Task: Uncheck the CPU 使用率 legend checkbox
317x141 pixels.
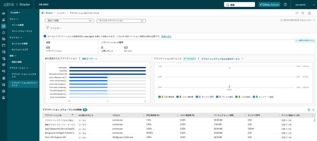Action: point(160,97)
